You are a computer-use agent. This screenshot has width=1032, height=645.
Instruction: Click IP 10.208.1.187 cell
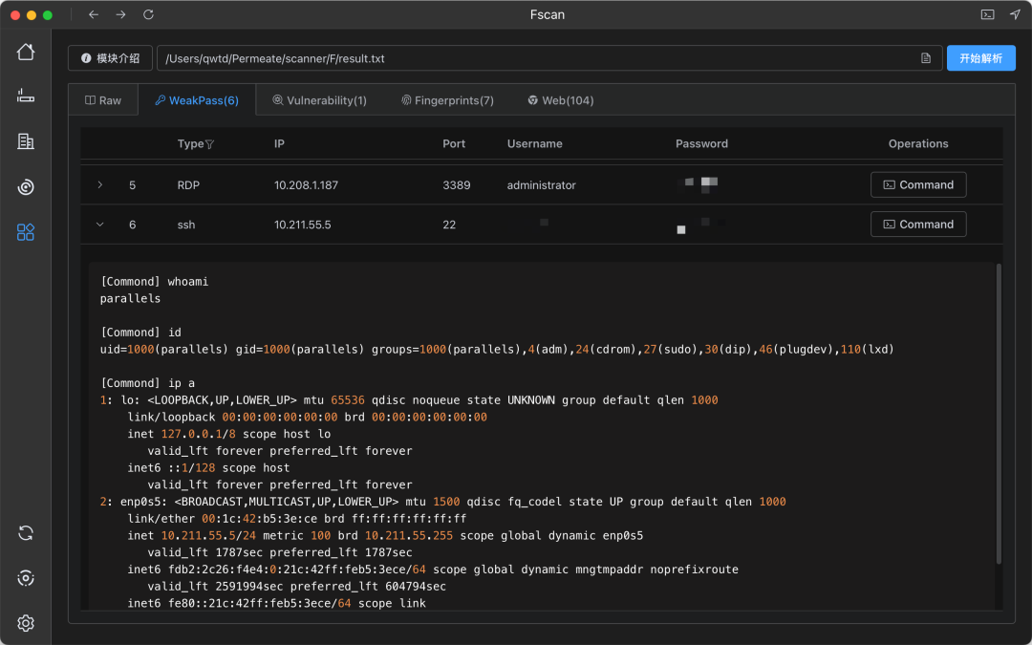tap(306, 185)
